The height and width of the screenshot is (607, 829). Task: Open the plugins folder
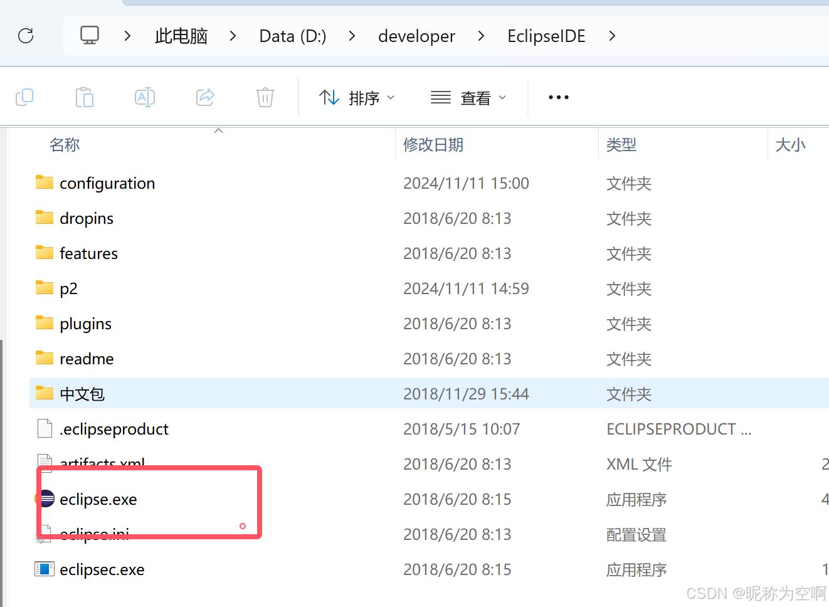click(85, 323)
